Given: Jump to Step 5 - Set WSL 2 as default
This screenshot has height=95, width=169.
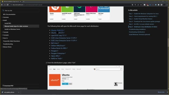Looking at the screenshot, I should coord(142,24).
